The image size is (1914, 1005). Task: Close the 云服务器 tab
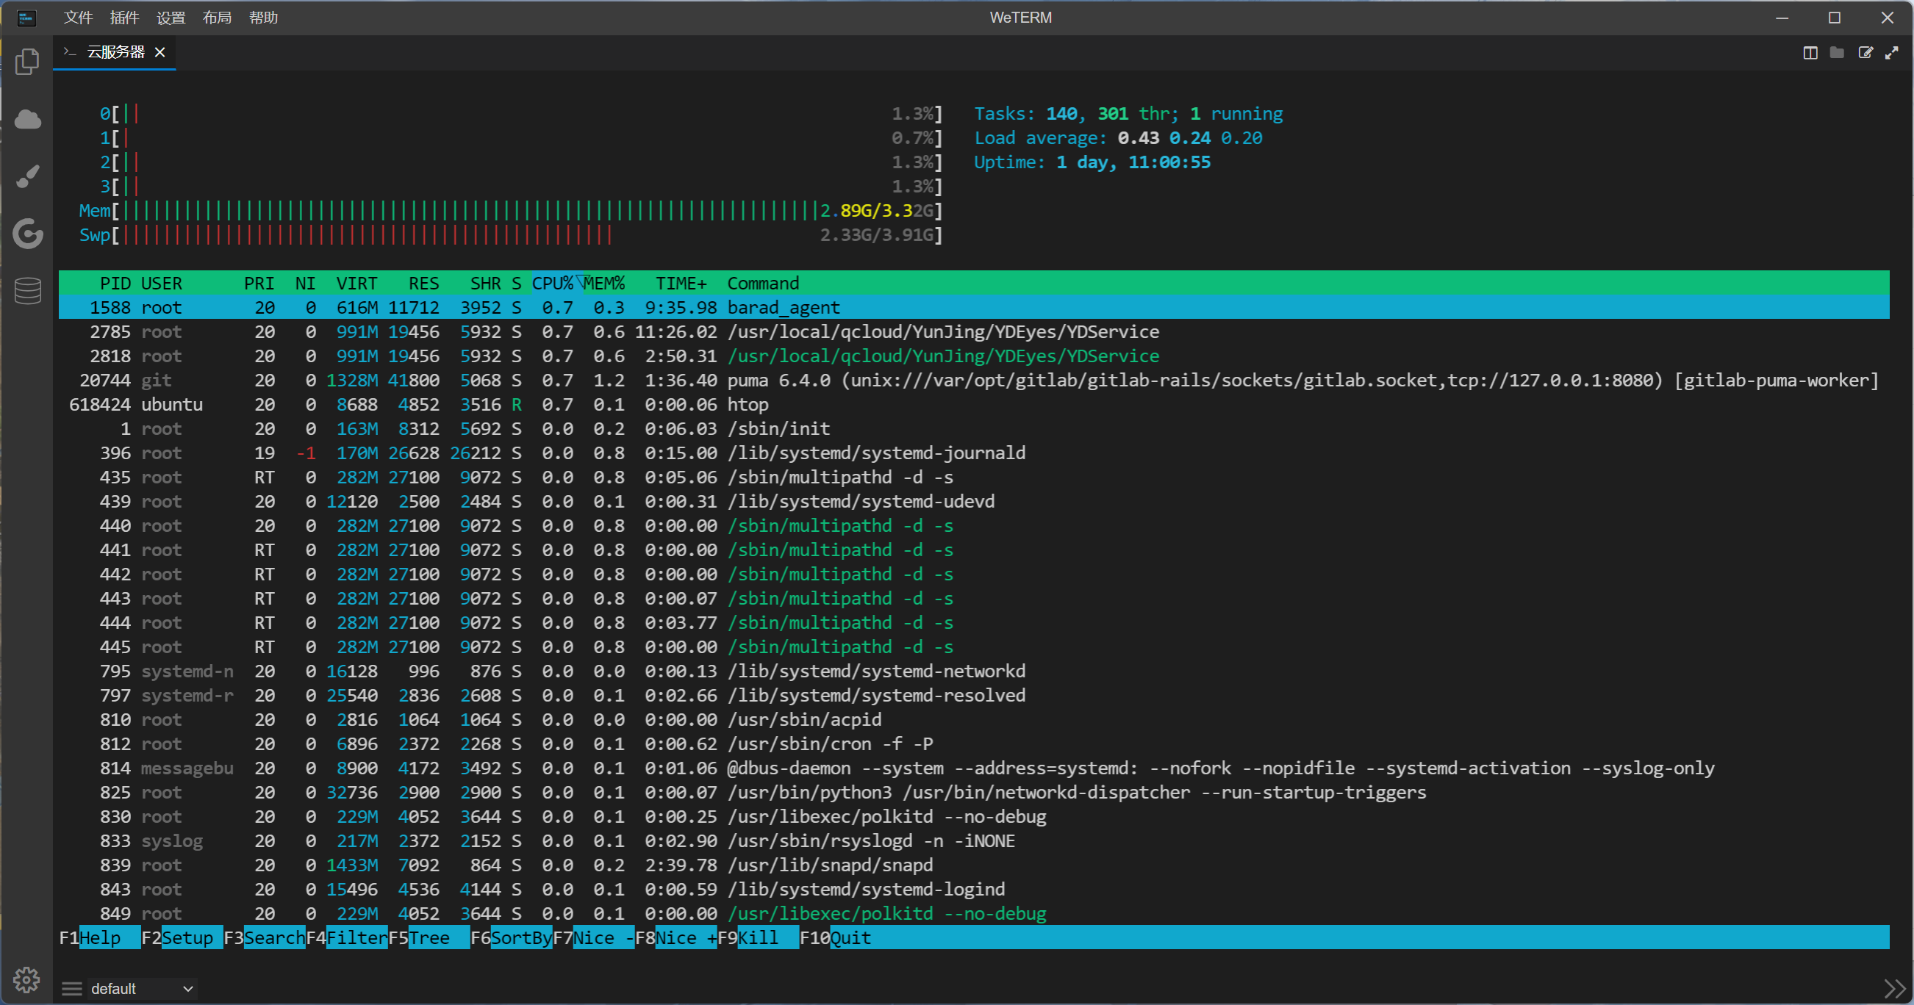pyautogui.click(x=159, y=52)
